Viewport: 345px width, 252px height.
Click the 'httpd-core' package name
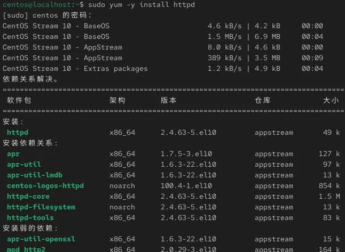pos(28,196)
